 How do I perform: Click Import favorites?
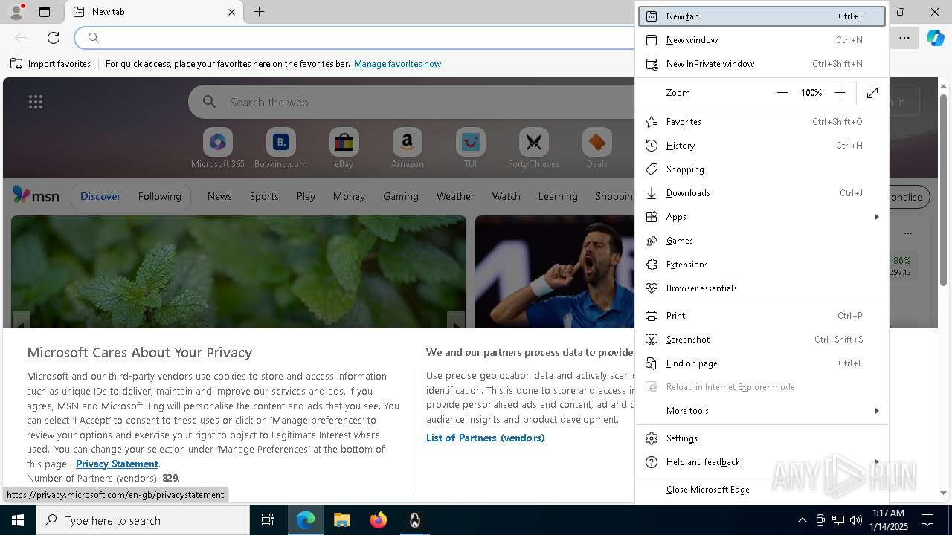coord(51,64)
